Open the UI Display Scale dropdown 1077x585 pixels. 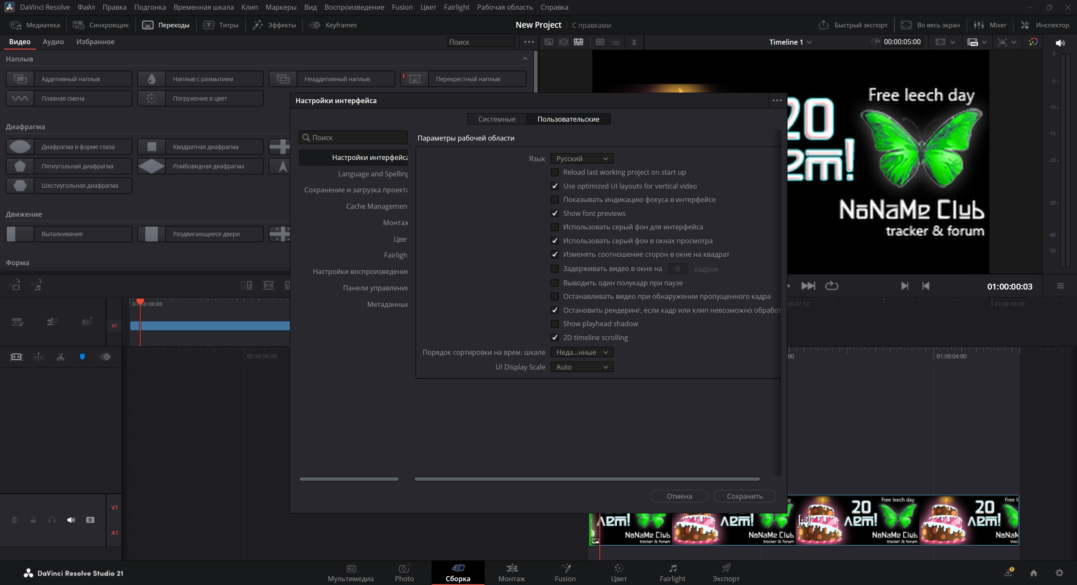582,367
